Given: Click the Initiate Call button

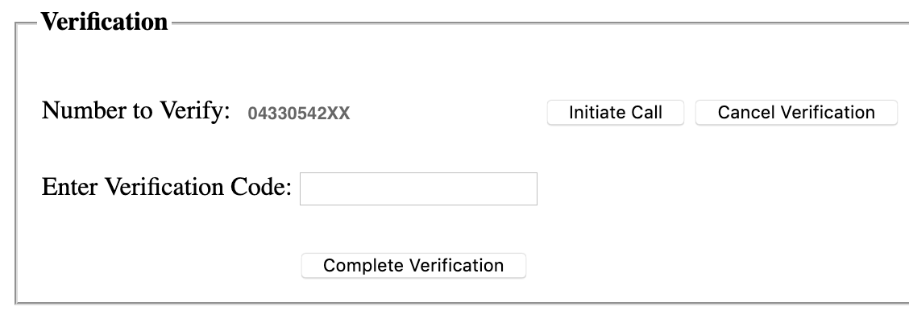Looking at the screenshot, I should (x=615, y=113).
